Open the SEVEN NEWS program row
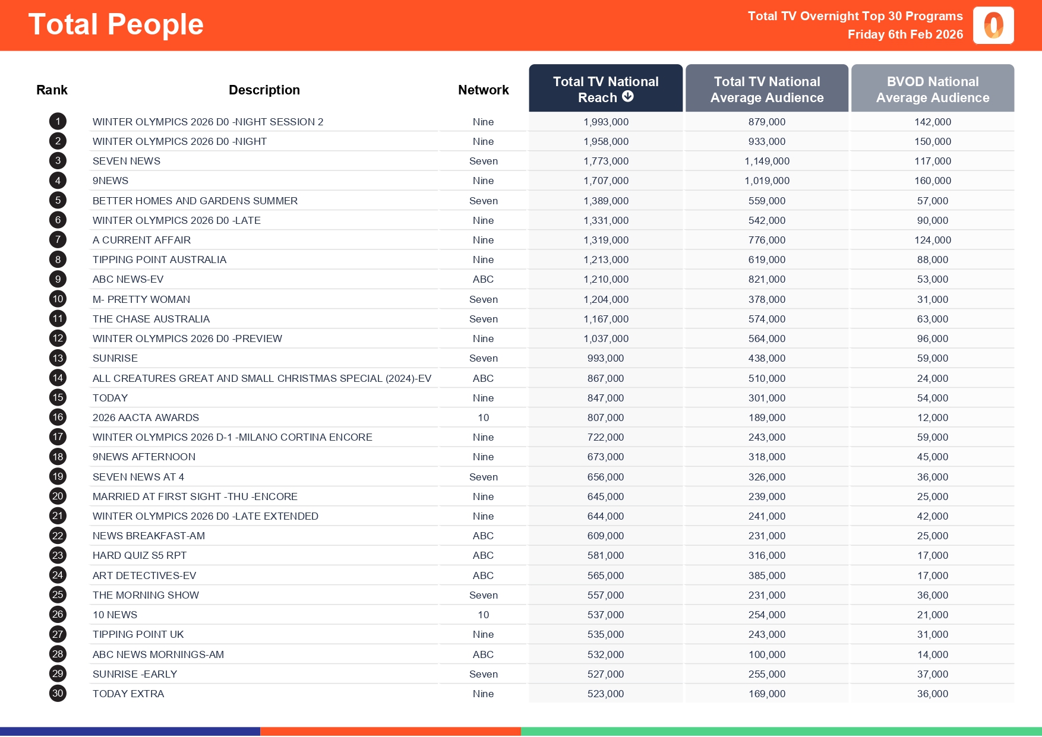Image resolution: width=1042 pixels, height=737 pixels. (x=127, y=161)
